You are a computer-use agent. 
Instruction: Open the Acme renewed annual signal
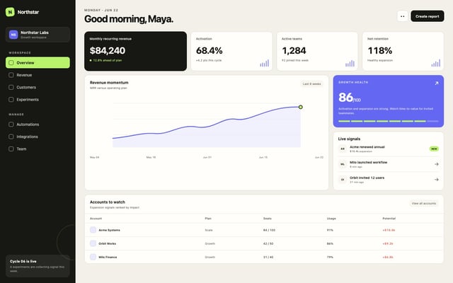click(389, 149)
